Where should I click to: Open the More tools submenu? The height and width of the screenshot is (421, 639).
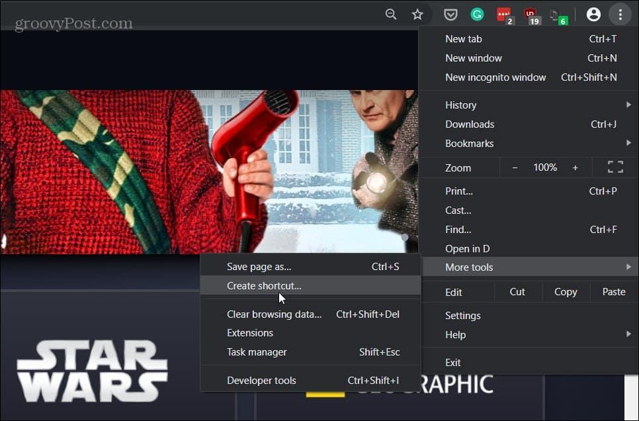point(529,267)
